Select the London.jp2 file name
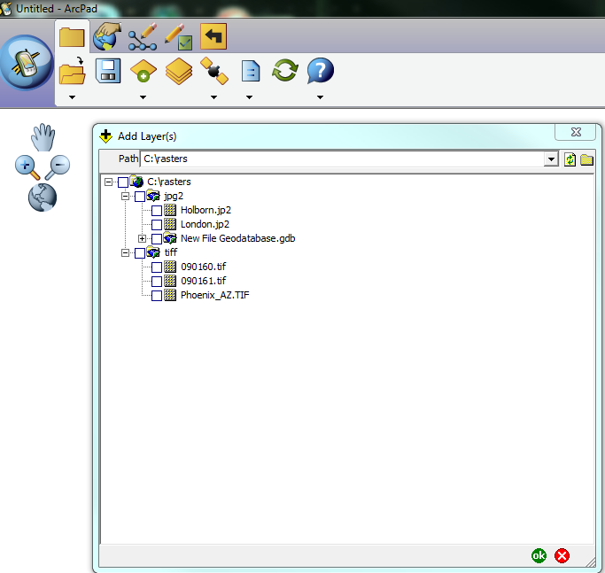605x573 pixels. point(205,225)
